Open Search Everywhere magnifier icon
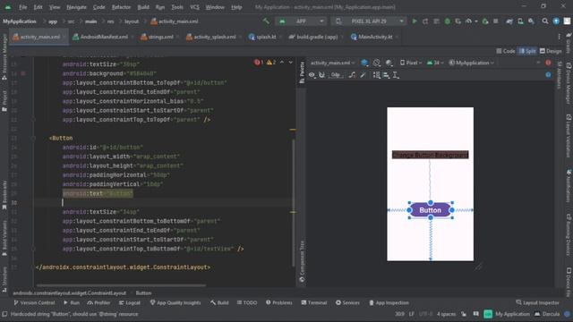 point(545,21)
